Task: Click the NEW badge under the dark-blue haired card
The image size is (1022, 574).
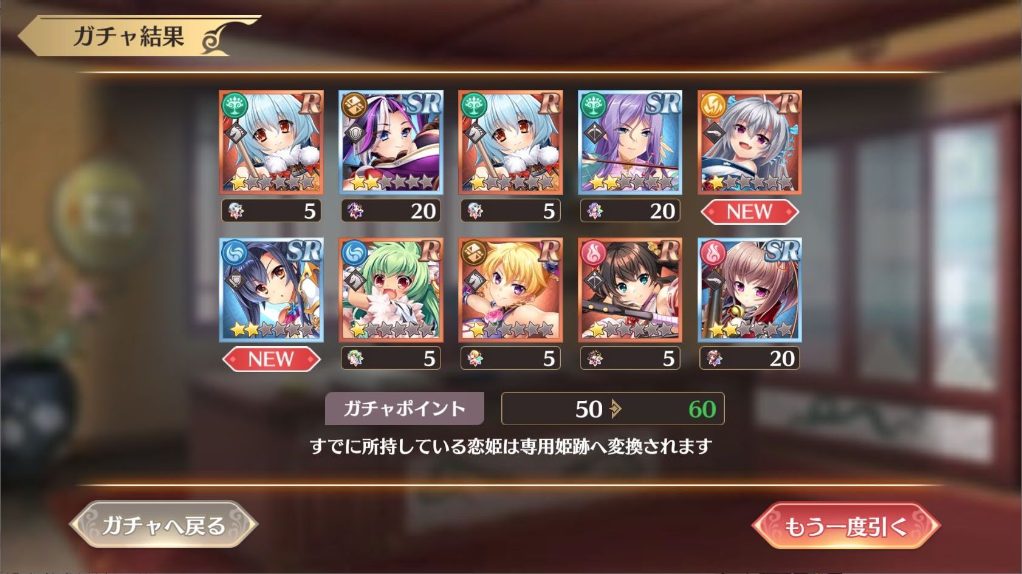Action: (x=271, y=359)
